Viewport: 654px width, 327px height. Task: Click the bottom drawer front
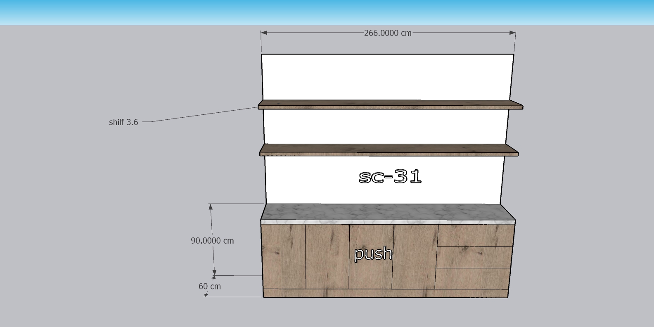(x=473, y=278)
